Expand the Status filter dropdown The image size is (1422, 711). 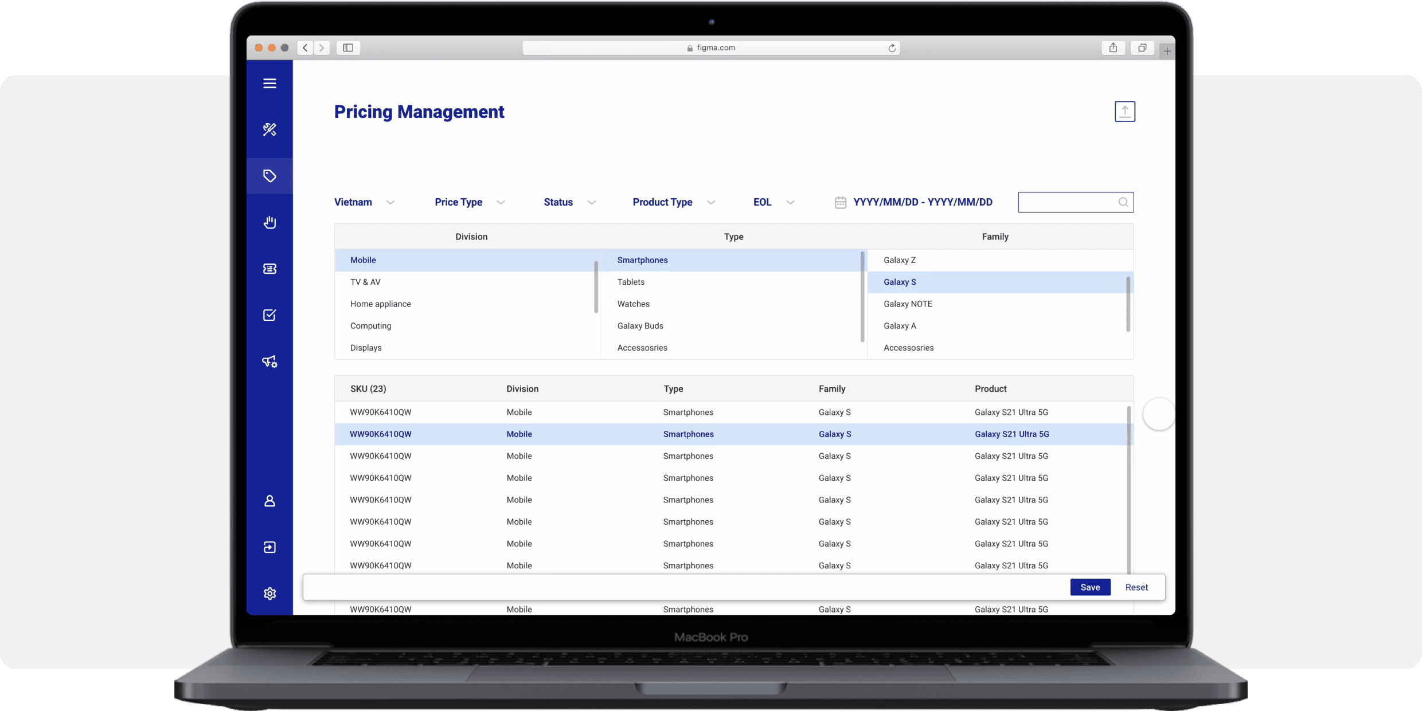(x=569, y=202)
